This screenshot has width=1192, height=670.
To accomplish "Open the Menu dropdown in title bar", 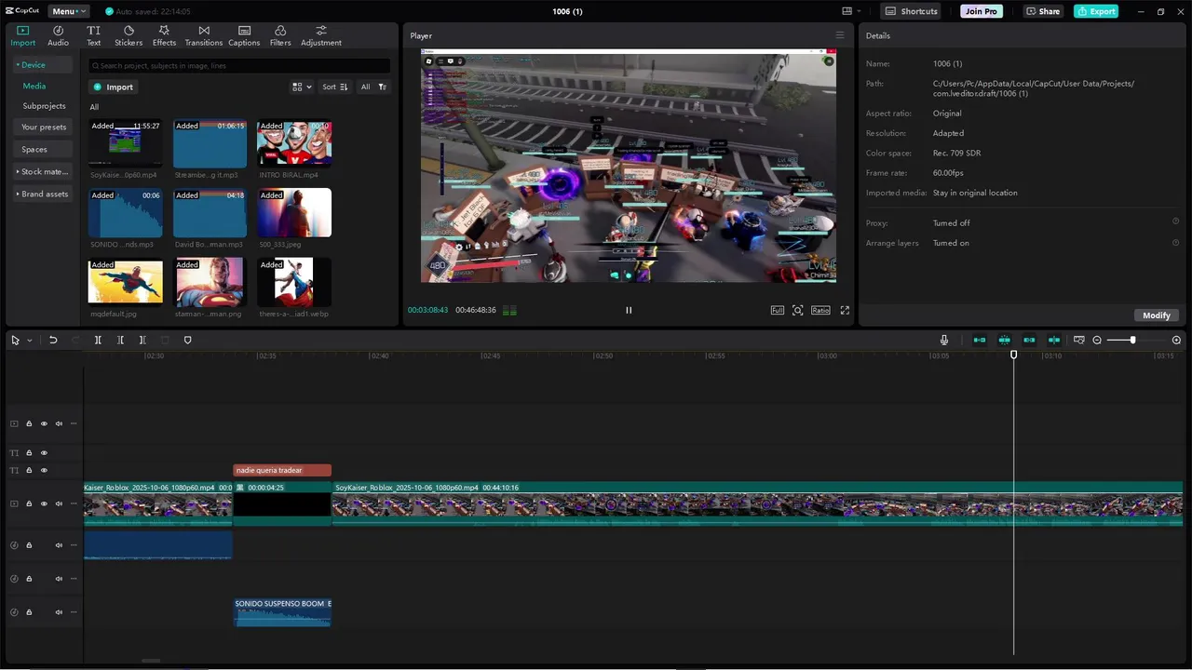I will click(68, 11).
